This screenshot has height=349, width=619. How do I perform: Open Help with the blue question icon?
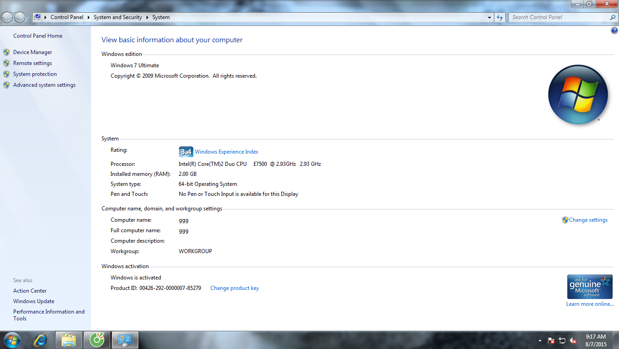(x=614, y=30)
